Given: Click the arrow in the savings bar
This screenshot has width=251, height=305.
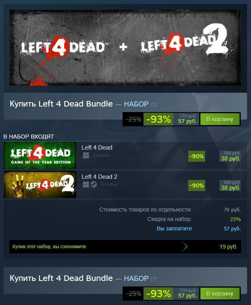Looking at the screenshot, I should 184,247.
